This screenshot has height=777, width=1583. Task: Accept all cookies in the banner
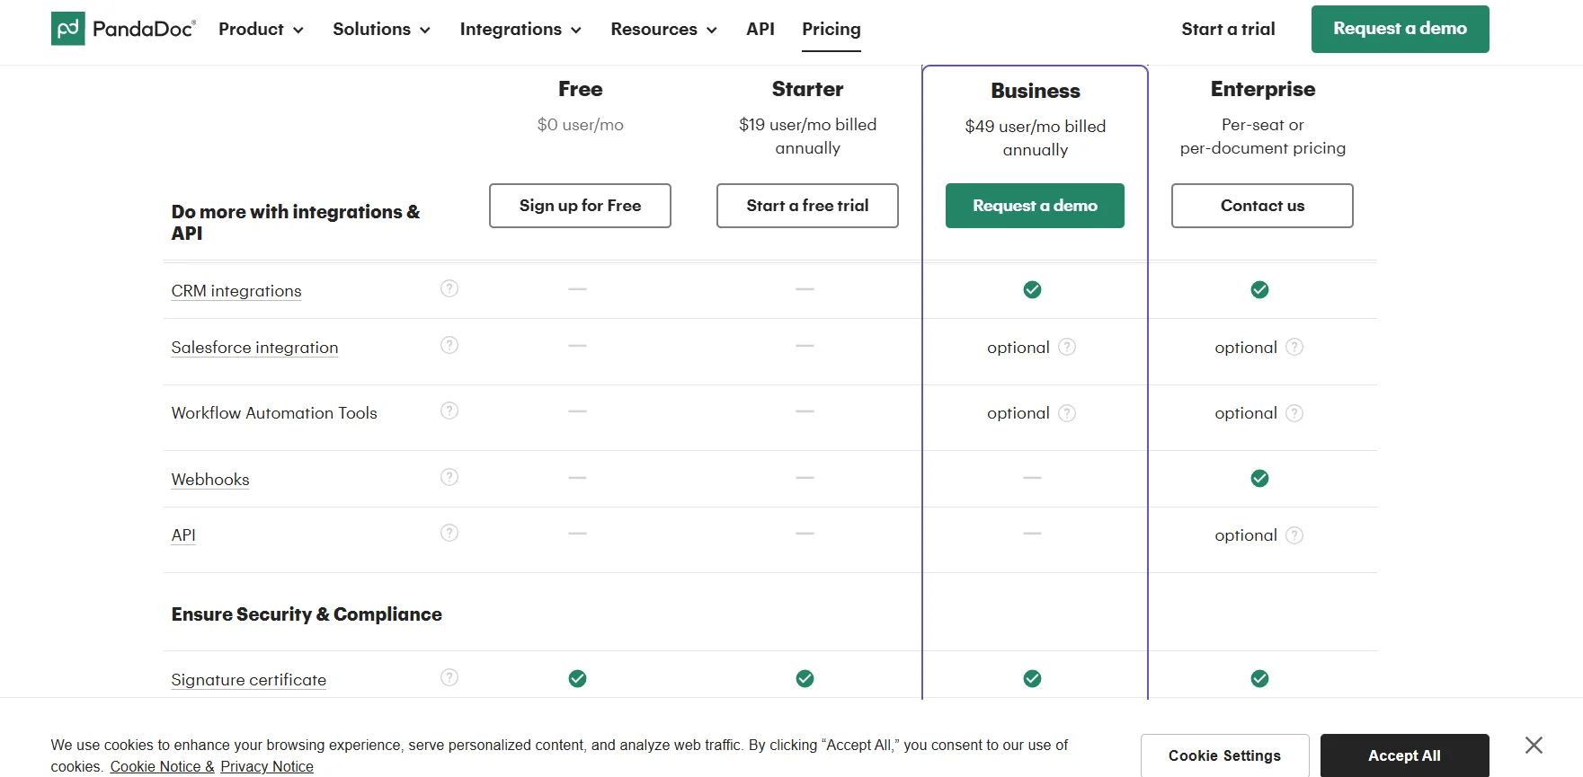[1404, 755]
